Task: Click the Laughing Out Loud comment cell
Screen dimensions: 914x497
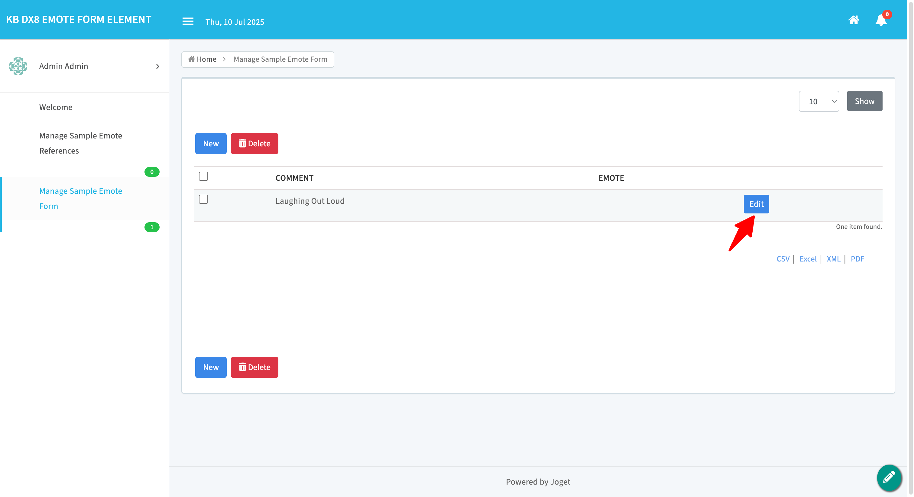Action: (x=310, y=201)
